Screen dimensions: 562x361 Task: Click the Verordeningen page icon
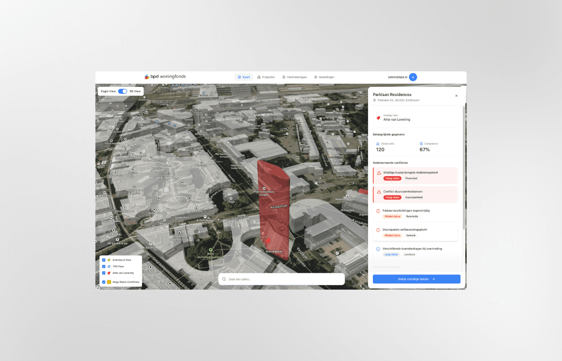tap(283, 77)
